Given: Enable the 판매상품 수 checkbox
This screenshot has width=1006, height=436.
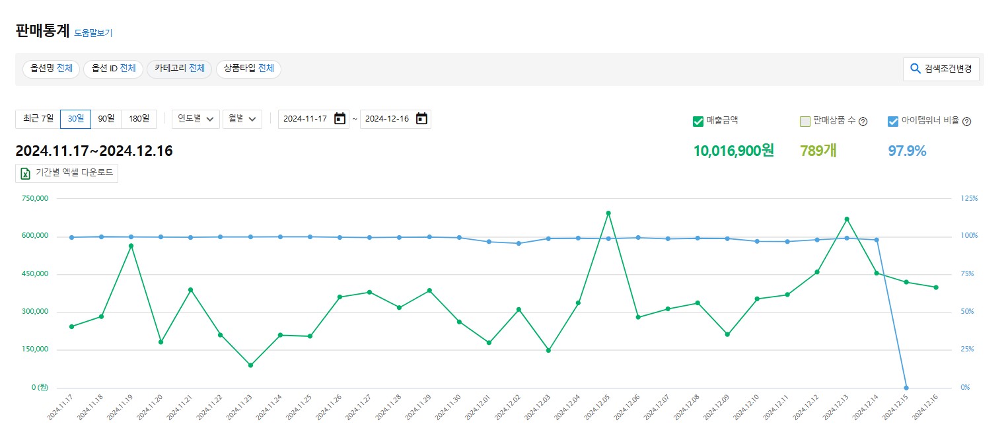Looking at the screenshot, I should [805, 121].
